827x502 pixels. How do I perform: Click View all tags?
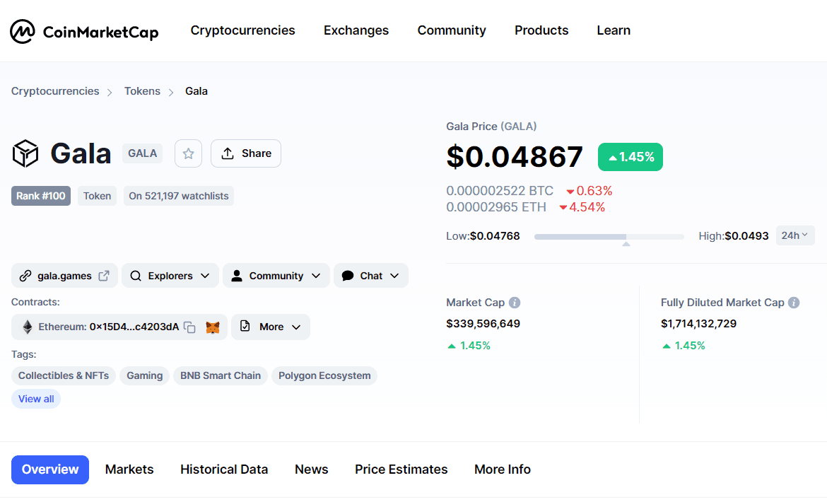[x=36, y=399]
